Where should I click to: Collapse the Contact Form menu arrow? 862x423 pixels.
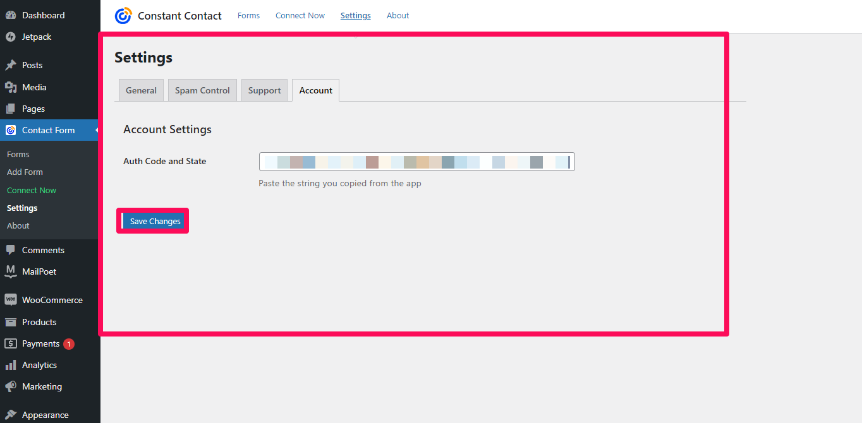(97, 130)
